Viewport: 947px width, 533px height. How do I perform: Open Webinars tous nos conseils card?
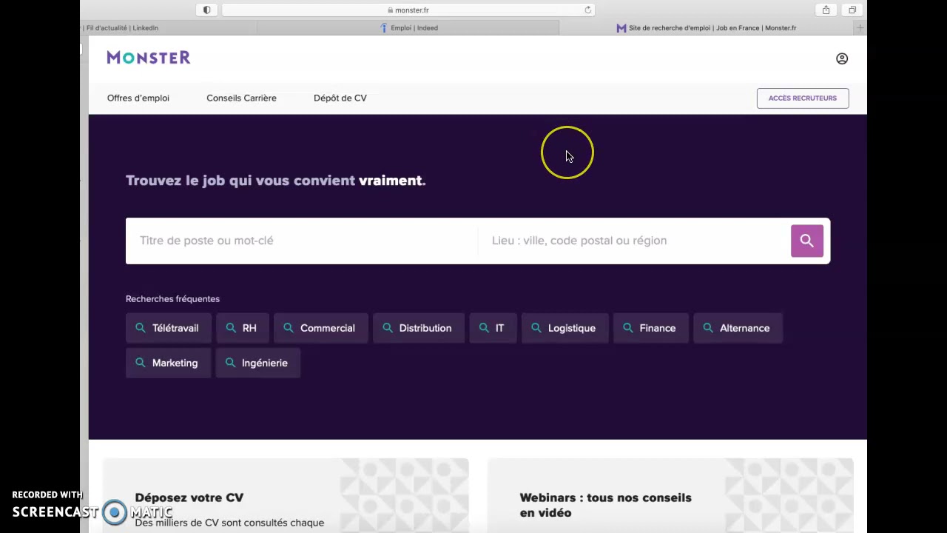pos(670,495)
